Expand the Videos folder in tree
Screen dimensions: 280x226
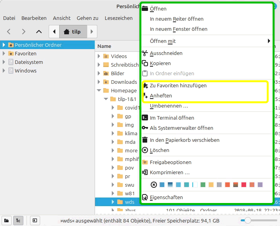tap(99, 56)
